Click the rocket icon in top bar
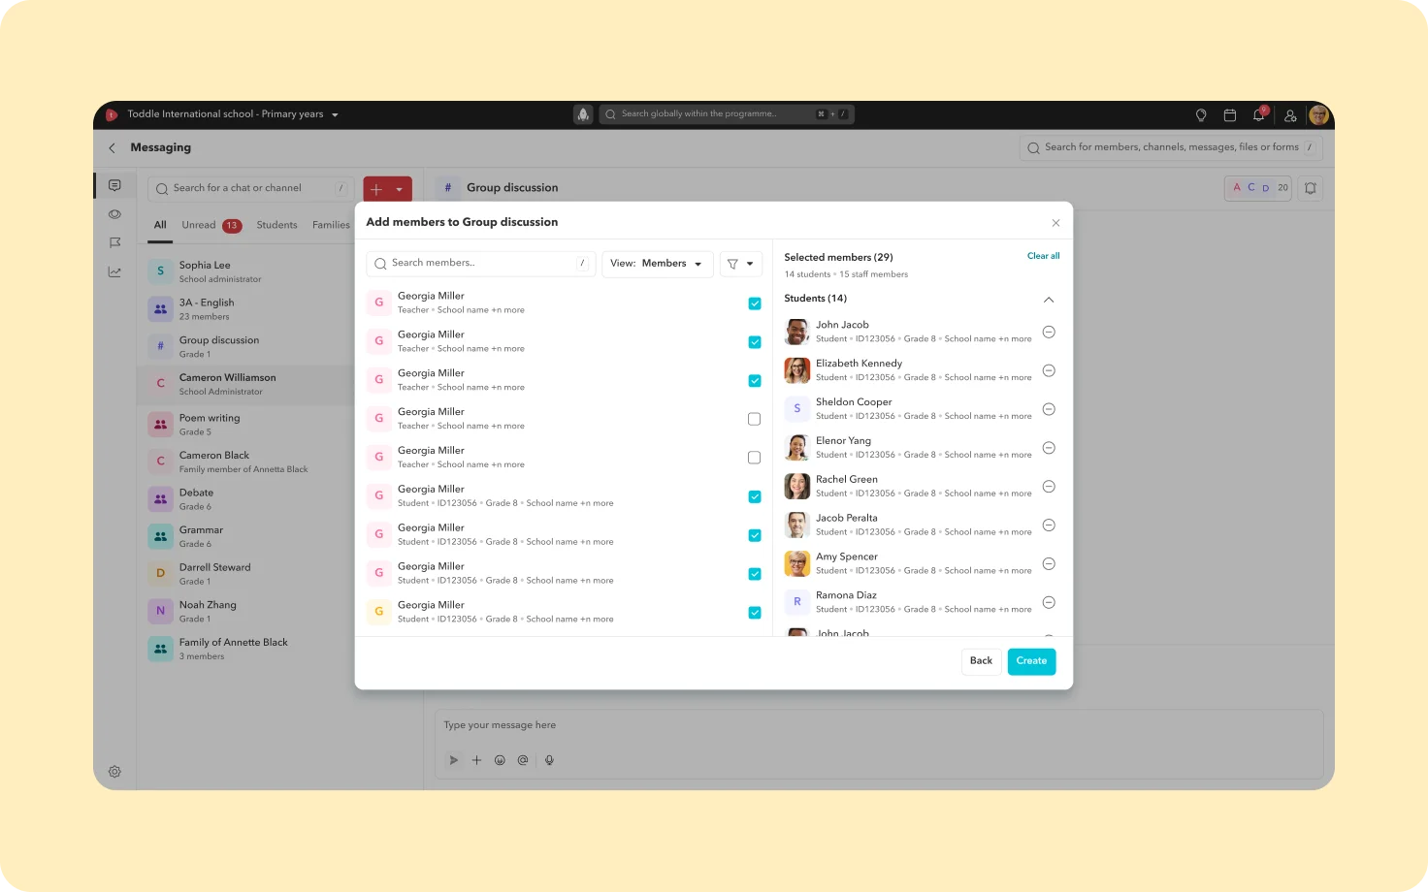This screenshot has height=892, width=1428. click(x=583, y=114)
